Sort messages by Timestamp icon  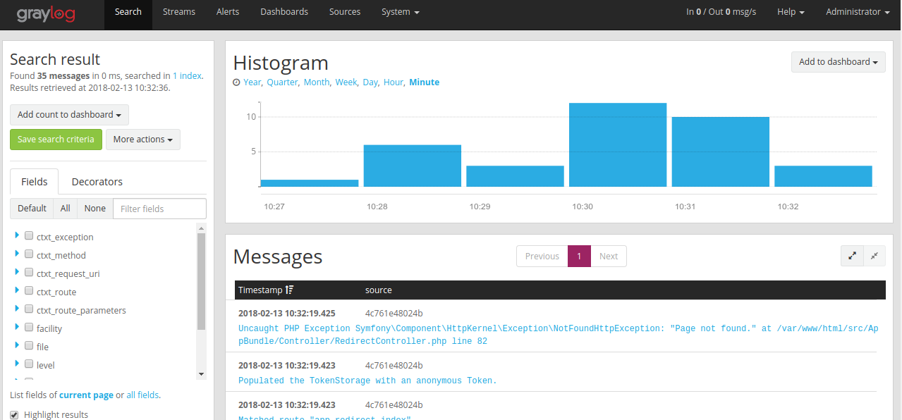click(x=288, y=290)
